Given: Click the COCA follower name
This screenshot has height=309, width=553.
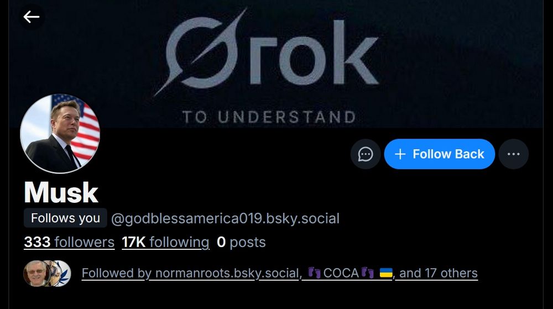Looking at the screenshot, I should [x=341, y=273].
